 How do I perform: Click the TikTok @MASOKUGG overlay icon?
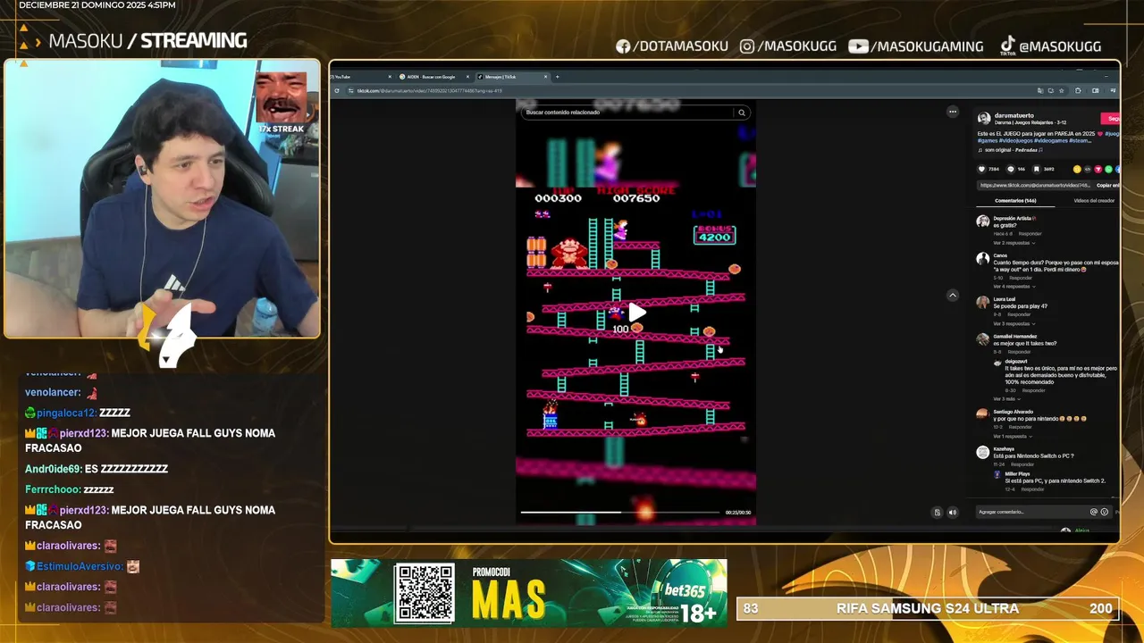(x=1007, y=46)
